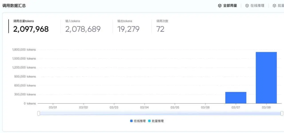Select the 全部用量 tab

[x=227, y=5]
